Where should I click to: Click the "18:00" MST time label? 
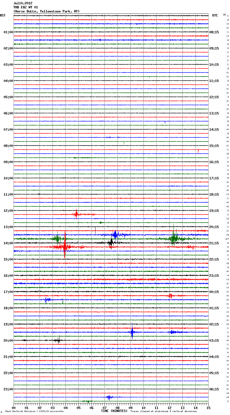point(8,308)
